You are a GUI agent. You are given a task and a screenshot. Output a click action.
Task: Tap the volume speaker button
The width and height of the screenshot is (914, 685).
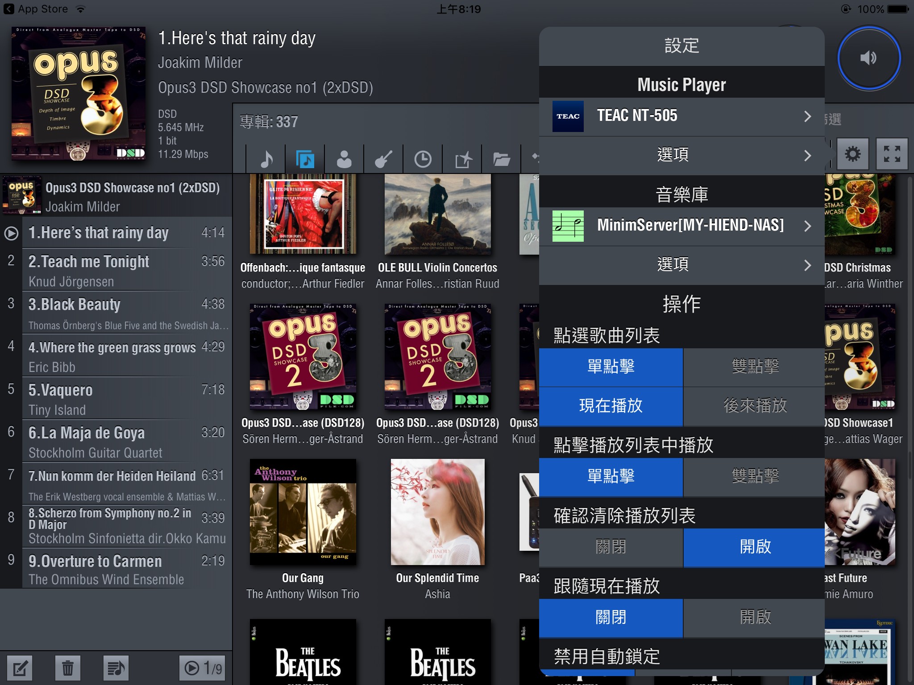point(868,58)
